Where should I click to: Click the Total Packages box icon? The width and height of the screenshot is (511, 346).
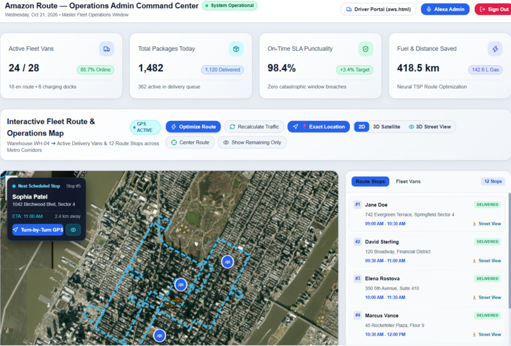[x=236, y=49]
